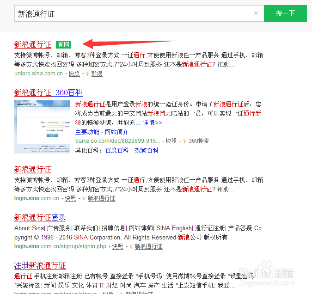Viewport: 312px width, 294px height.
Task: Open the 注册新浪通行证 result title
Action: pyautogui.click(x=40, y=265)
